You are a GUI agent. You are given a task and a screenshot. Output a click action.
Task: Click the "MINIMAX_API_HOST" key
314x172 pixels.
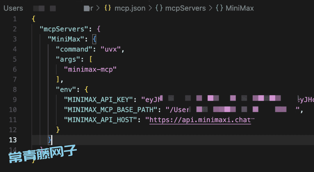(x=100, y=120)
